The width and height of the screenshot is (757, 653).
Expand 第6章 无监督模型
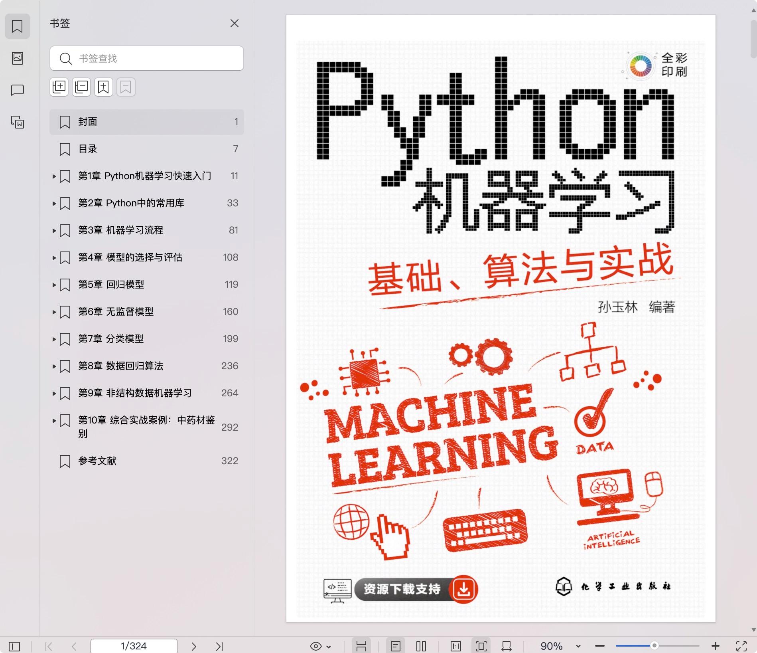click(54, 312)
